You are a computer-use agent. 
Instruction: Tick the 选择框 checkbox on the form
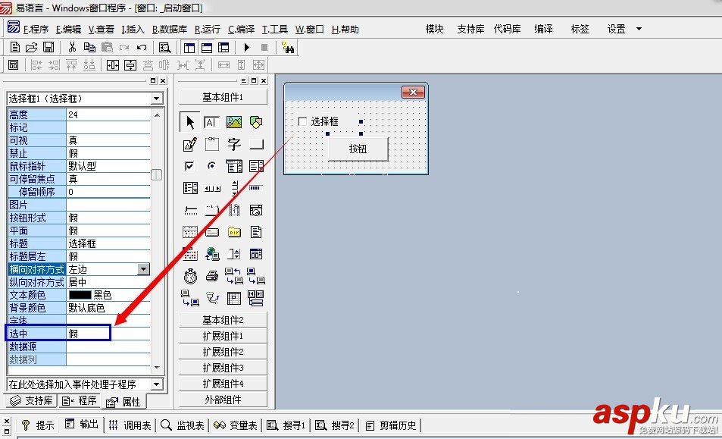[302, 121]
